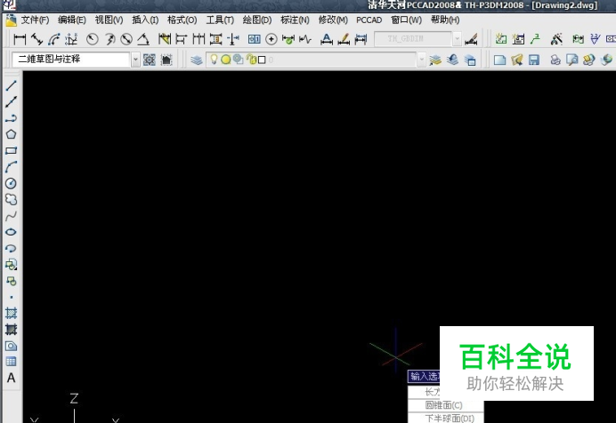
Task: Open the Tolerance tool
Action: pos(255,39)
